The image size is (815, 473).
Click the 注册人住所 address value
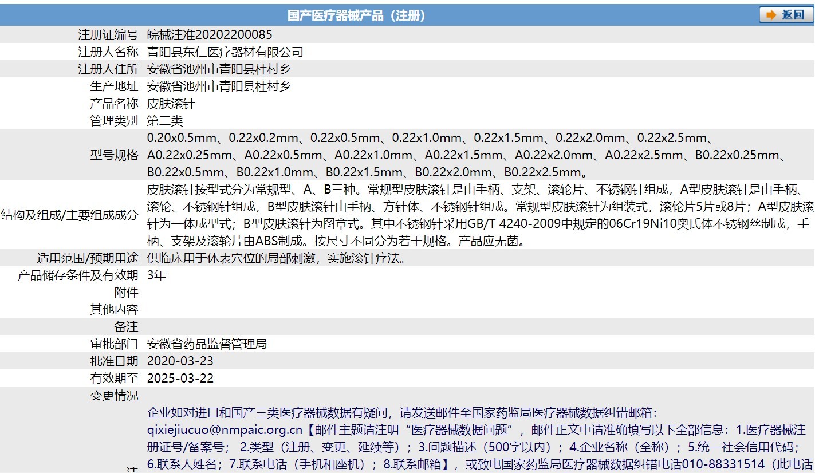[x=219, y=69]
